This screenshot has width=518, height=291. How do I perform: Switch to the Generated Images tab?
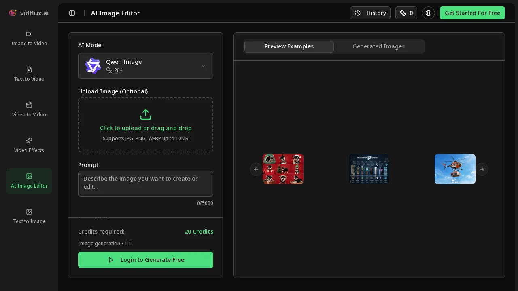[x=378, y=46]
